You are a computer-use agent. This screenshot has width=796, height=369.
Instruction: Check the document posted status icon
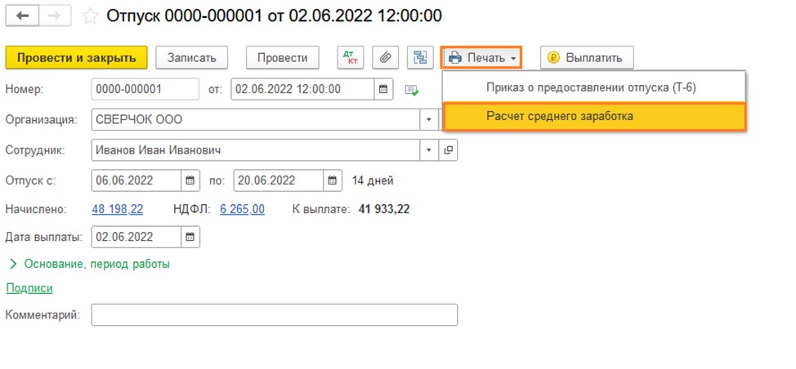pyautogui.click(x=412, y=91)
